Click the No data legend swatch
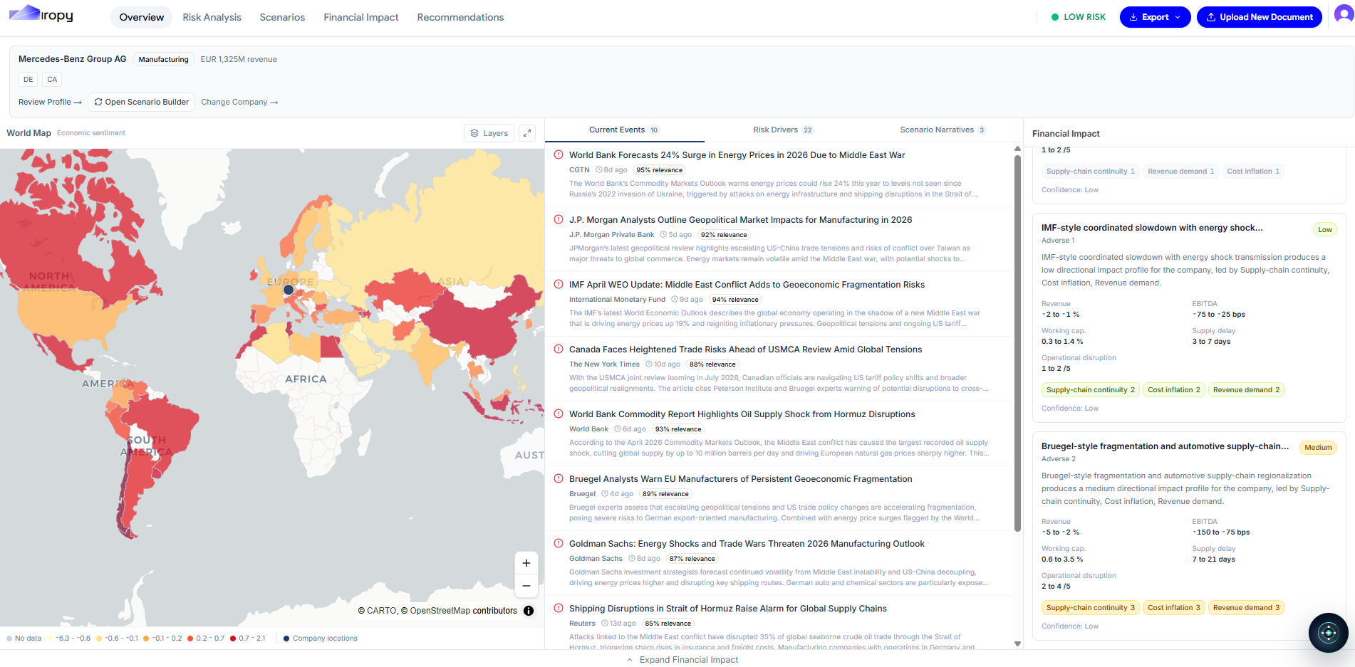Image resolution: width=1355 pixels, height=667 pixels. pos(9,639)
